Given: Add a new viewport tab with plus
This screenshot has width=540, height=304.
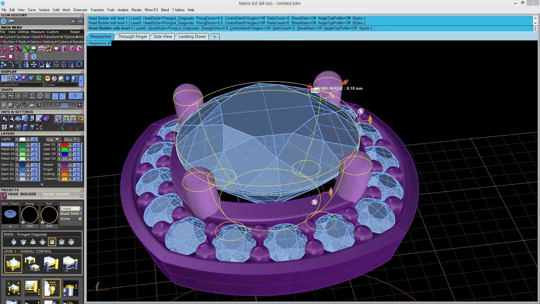Looking at the screenshot, I should (x=214, y=37).
